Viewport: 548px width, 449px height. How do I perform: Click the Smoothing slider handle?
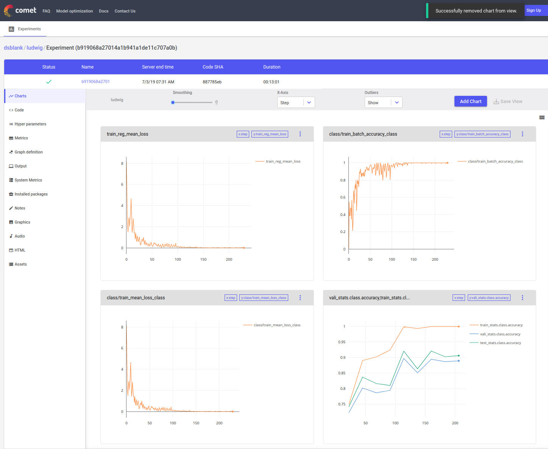pyautogui.click(x=173, y=102)
